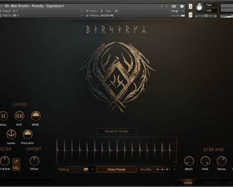Open the Tripling dropdown menu
Image resolution: width=233 pixels, height=187 pixels.
pos(75,169)
